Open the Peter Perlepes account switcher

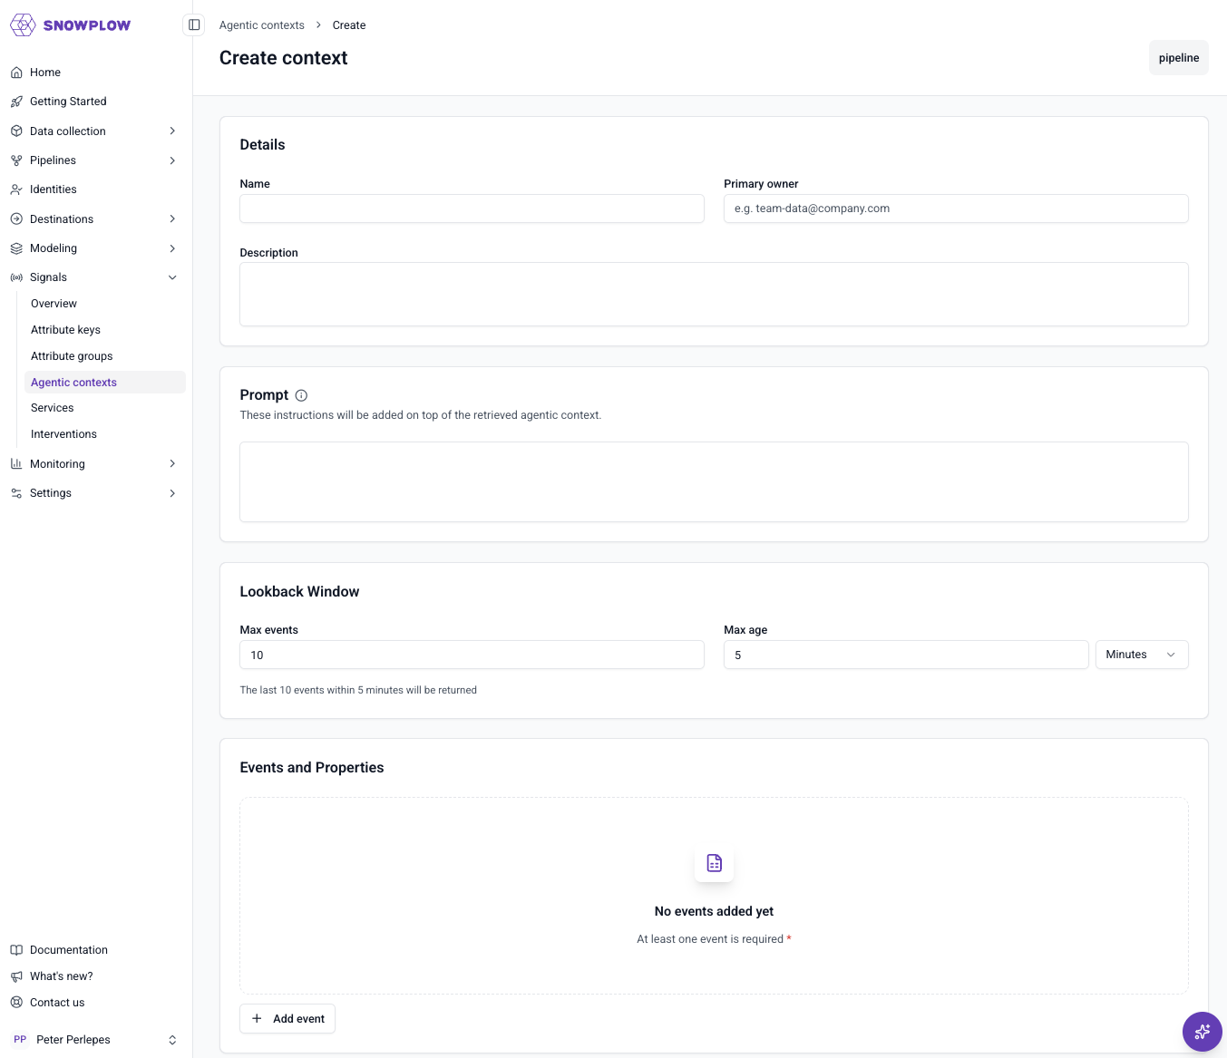click(172, 1040)
